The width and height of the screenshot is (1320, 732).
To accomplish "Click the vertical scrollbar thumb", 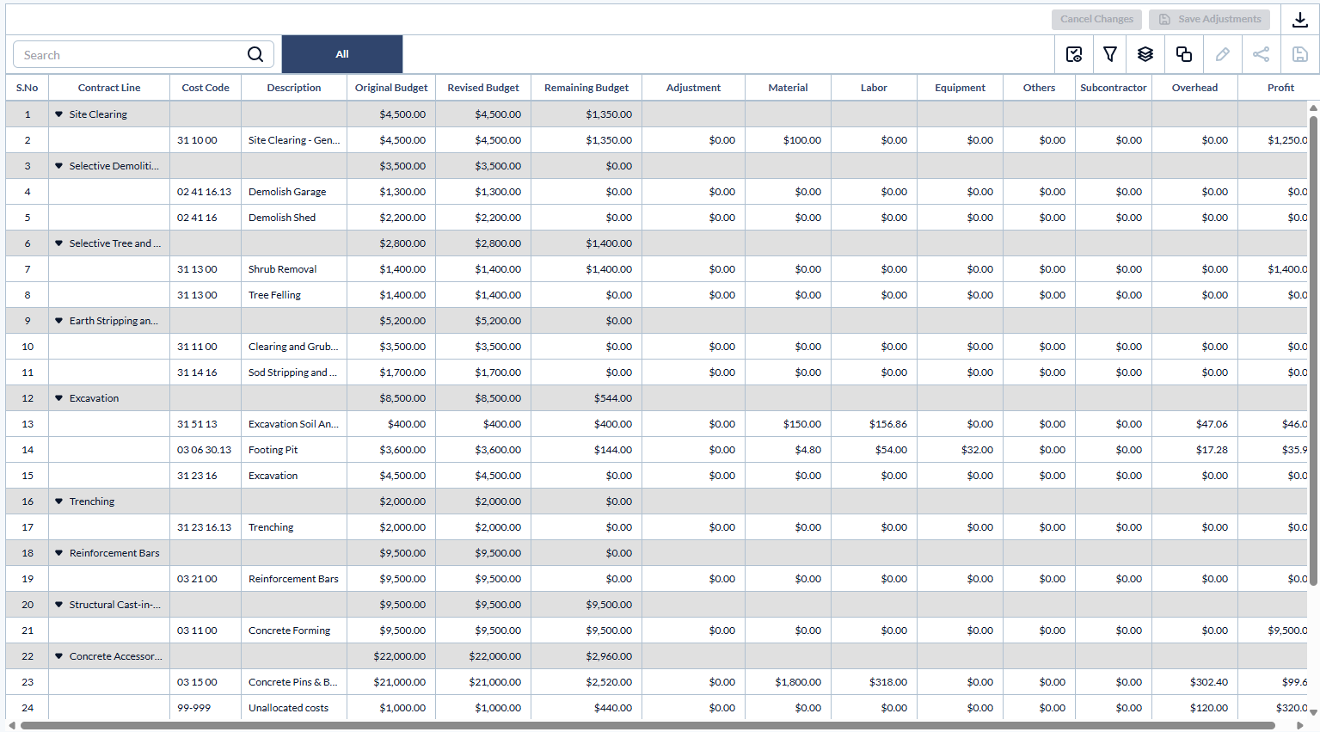I will coord(1313,350).
